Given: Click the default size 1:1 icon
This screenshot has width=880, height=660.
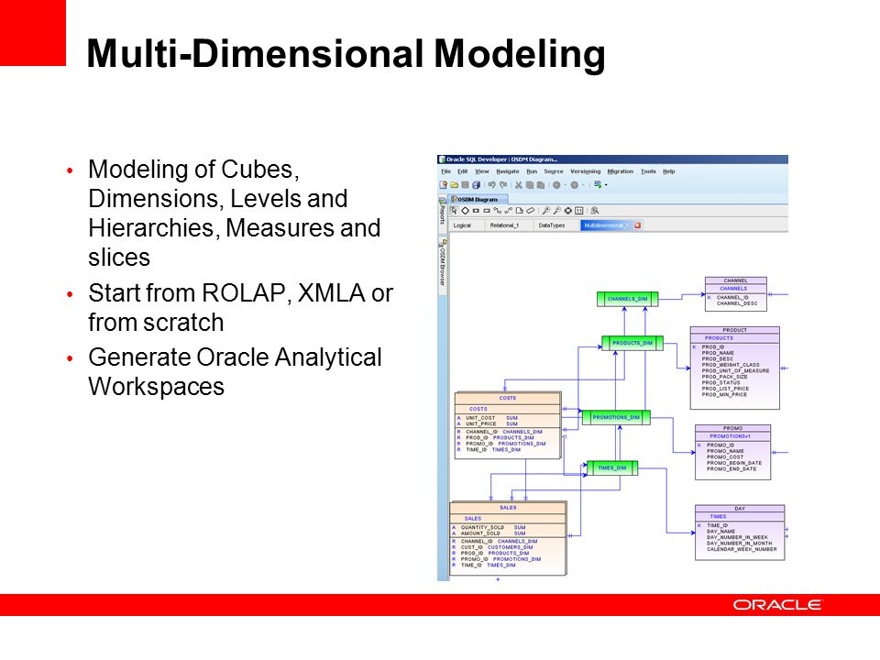Looking at the screenshot, I should tap(578, 211).
